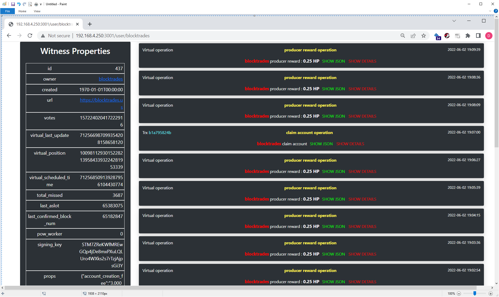Viewport: 499px width, 297px height.
Task: Click the browser Back arrow
Action: (9, 36)
